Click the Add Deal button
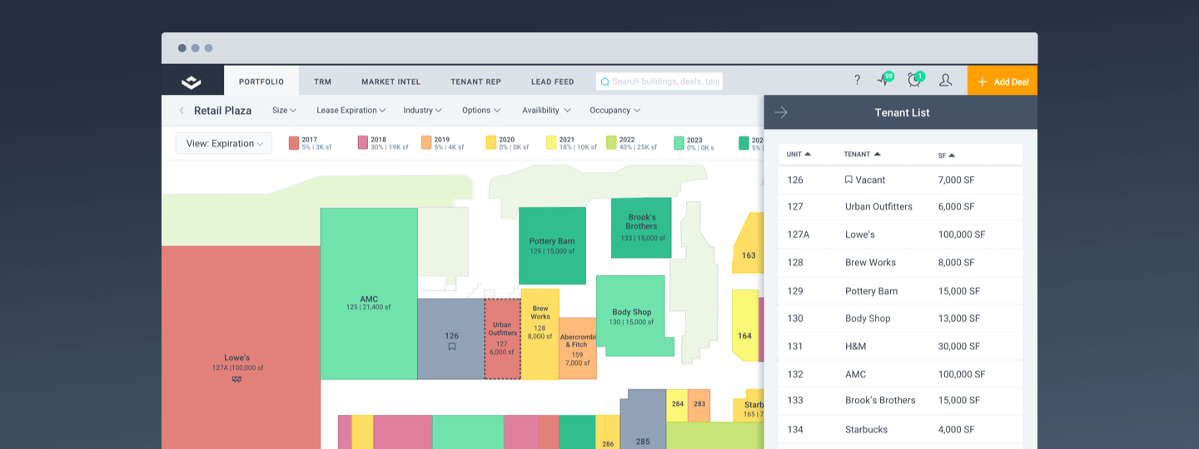The image size is (1199, 449). coord(1002,81)
